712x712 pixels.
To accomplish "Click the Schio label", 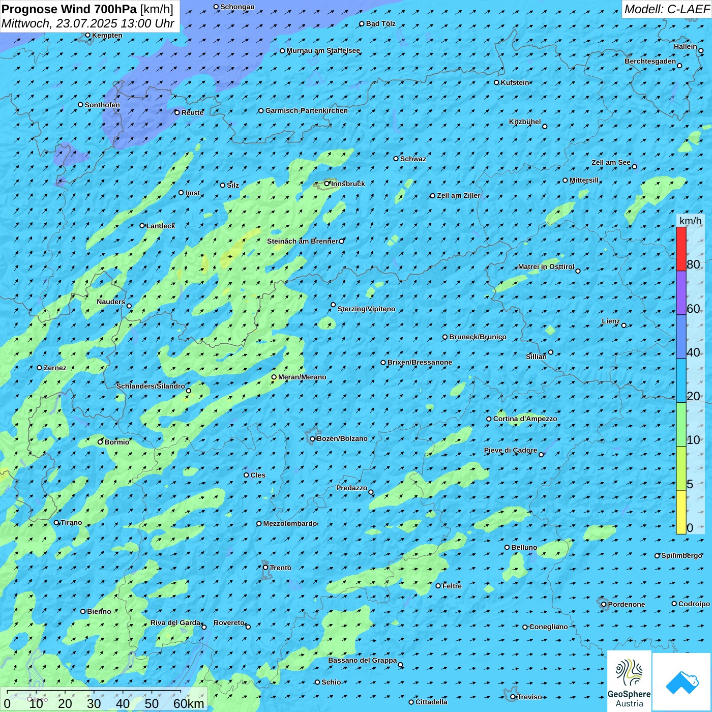I will coord(331,682).
